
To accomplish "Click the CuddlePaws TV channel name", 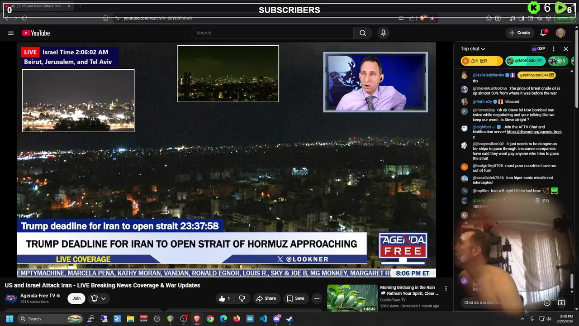I will click(x=393, y=300).
